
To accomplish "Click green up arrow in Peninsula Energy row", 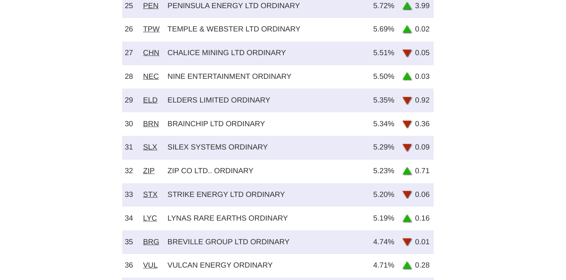I will [x=407, y=6].
